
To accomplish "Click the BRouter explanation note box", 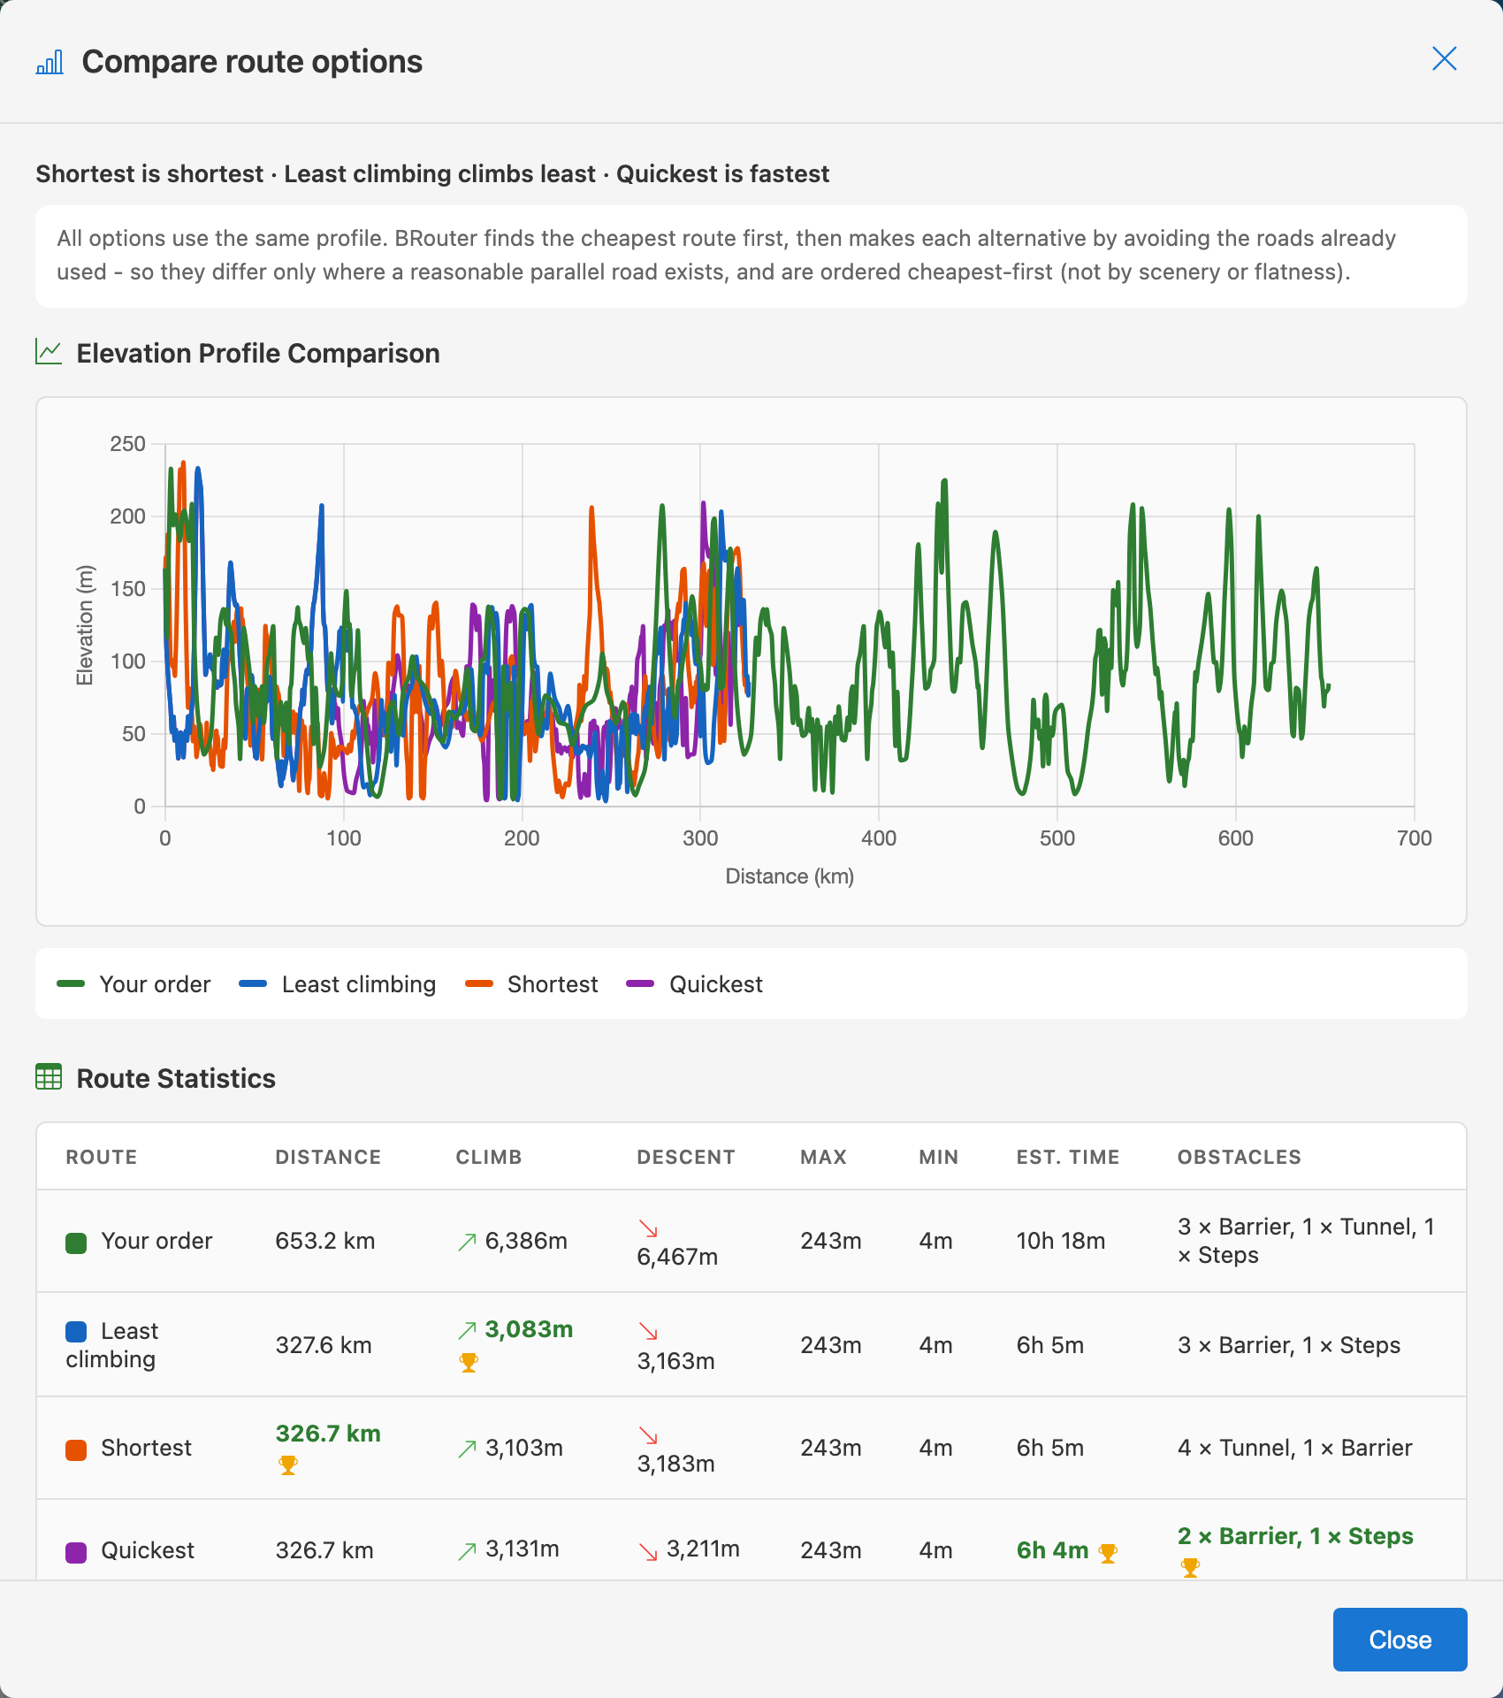I will [x=751, y=256].
